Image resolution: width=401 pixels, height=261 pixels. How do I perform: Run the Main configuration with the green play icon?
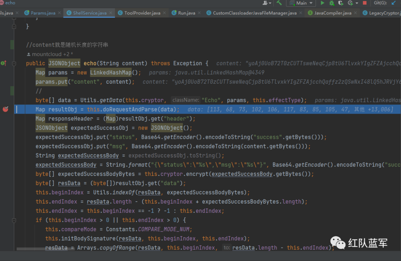pyautogui.click(x=322, y=3)
